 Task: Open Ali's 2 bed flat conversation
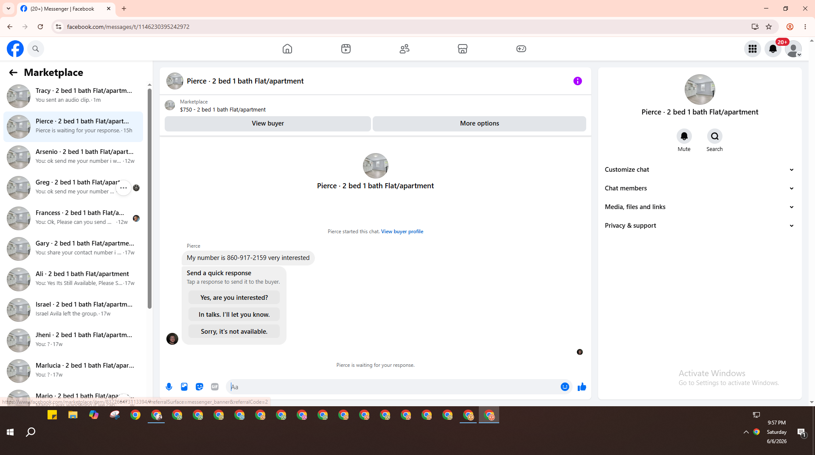click(73, 279)
